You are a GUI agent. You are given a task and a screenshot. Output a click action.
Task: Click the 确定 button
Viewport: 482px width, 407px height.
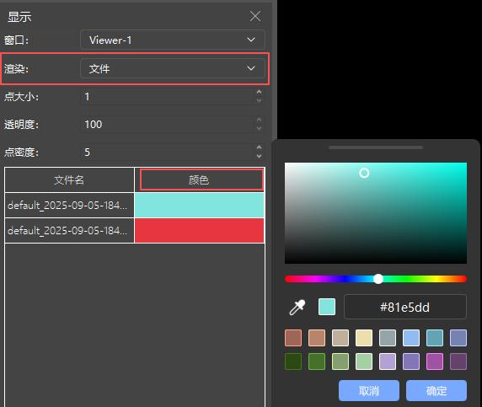pyautogui.click(x=436, y=390)
